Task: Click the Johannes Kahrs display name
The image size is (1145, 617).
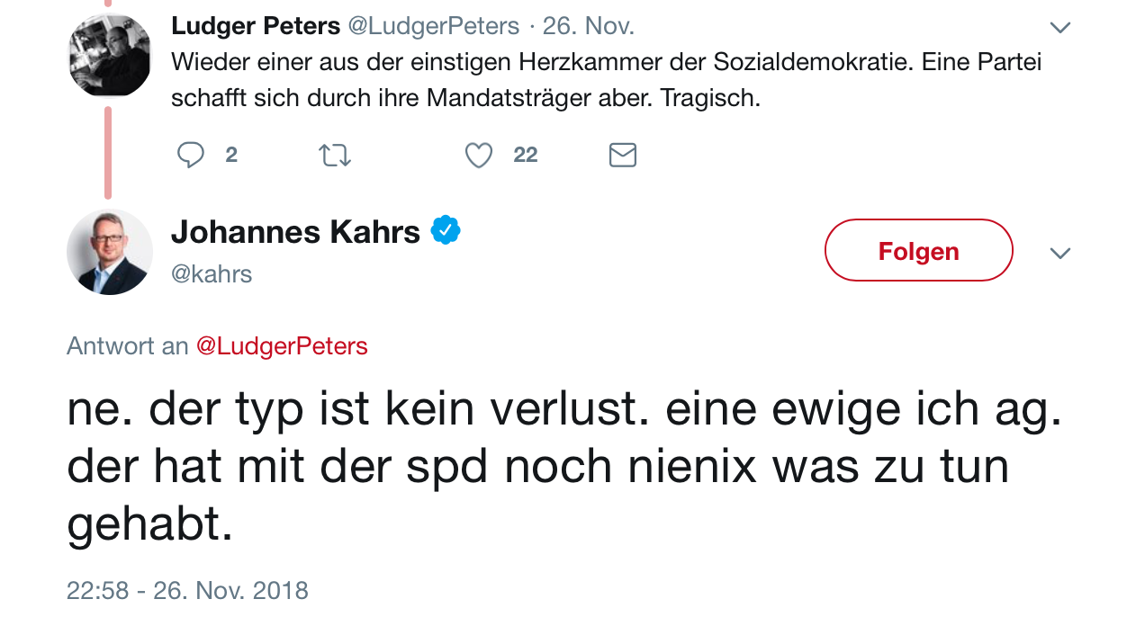Action: click(295, 232)
